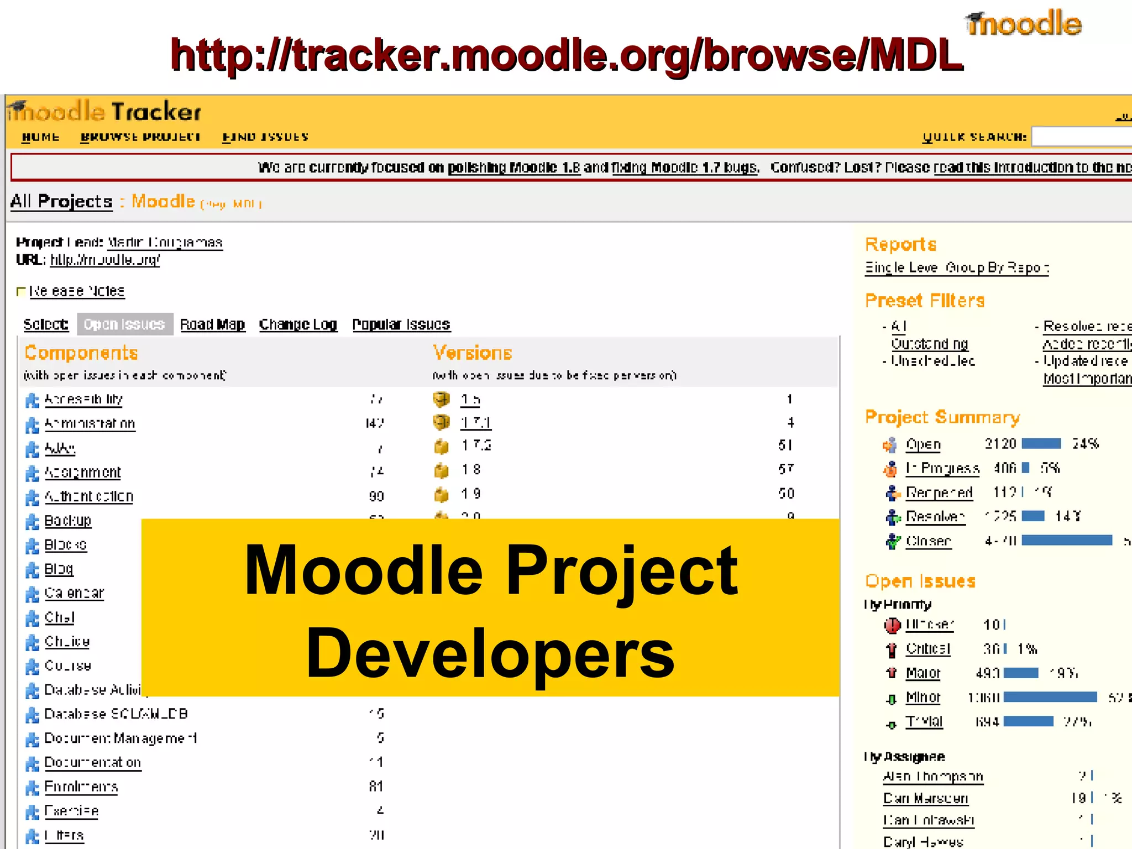1132x849 pixels.
Task: Open the Major priority issues link
Action: [x=923, y=673]
